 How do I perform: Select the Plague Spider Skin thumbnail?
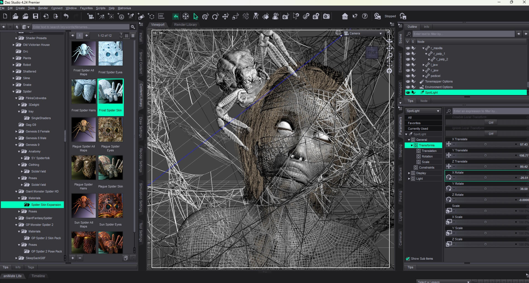(x=110, y=168)
